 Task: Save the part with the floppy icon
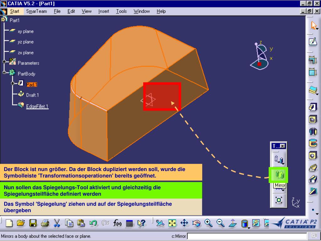(x=33, y=223)
